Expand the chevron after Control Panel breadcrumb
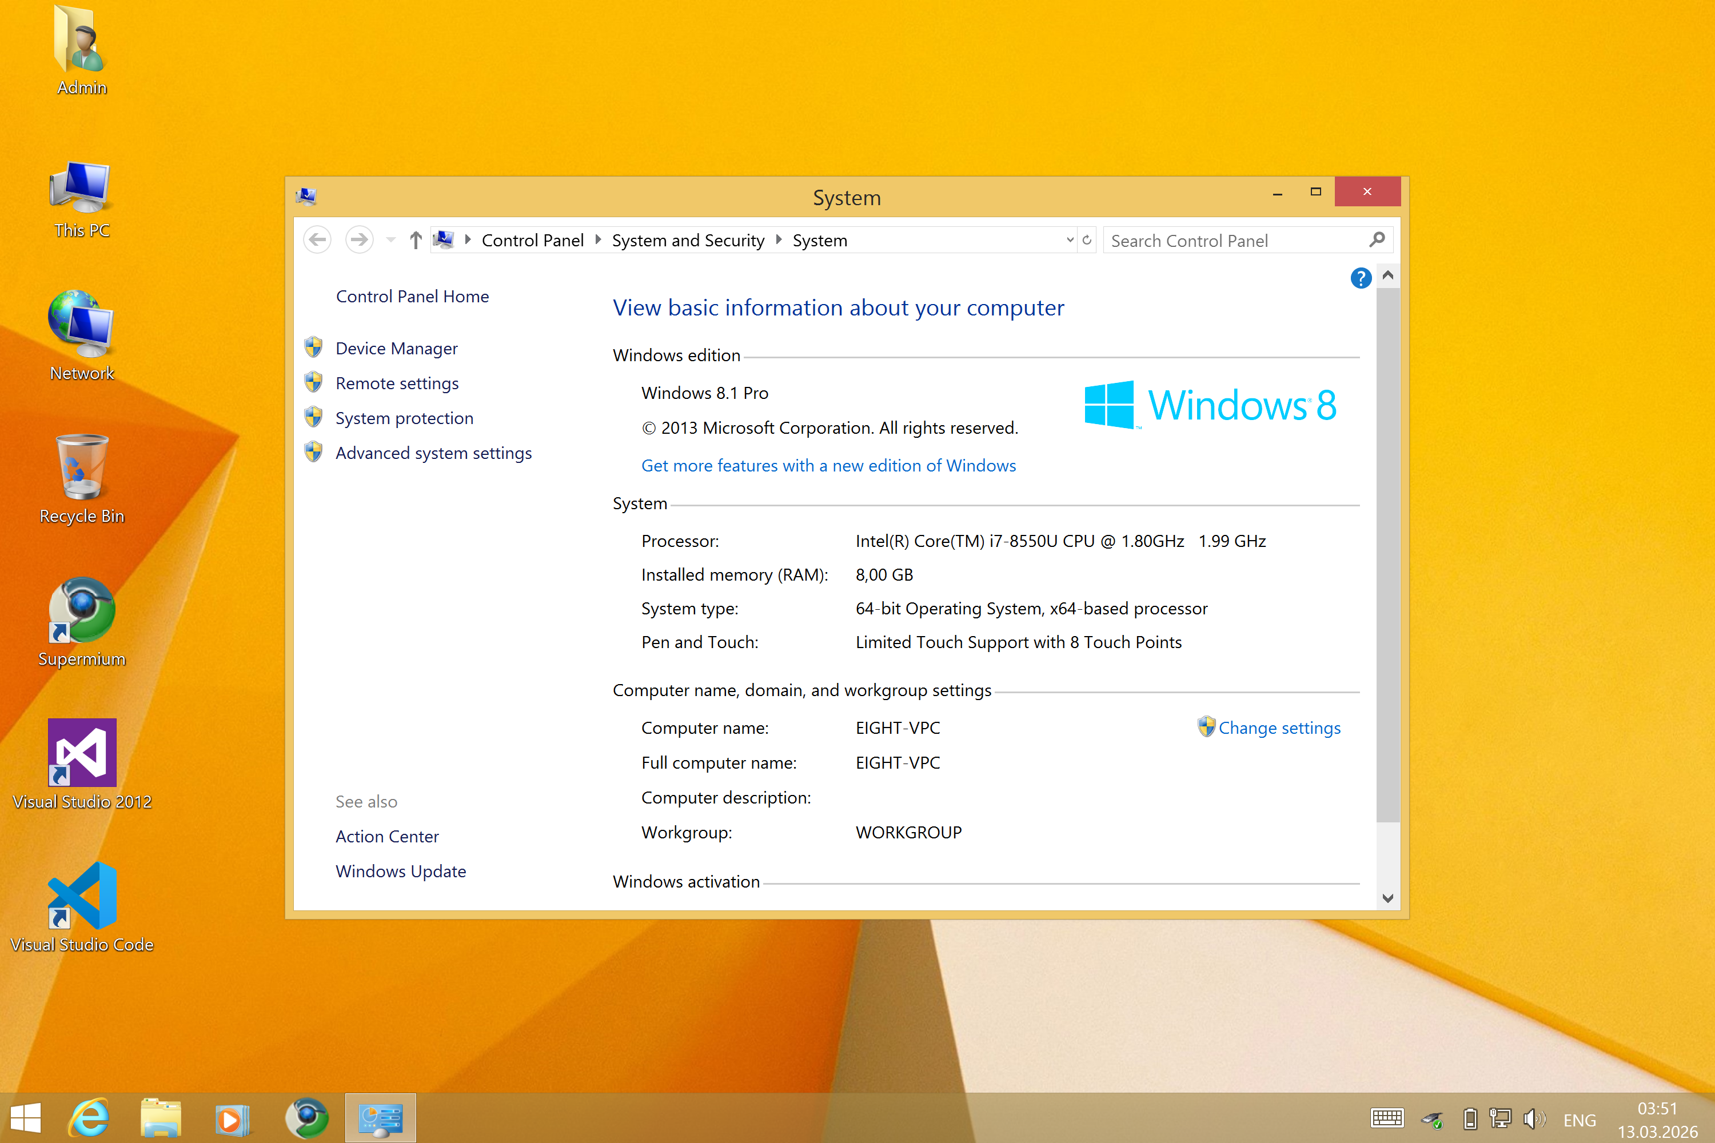1715x1143 pixels. tap(598, 240)
